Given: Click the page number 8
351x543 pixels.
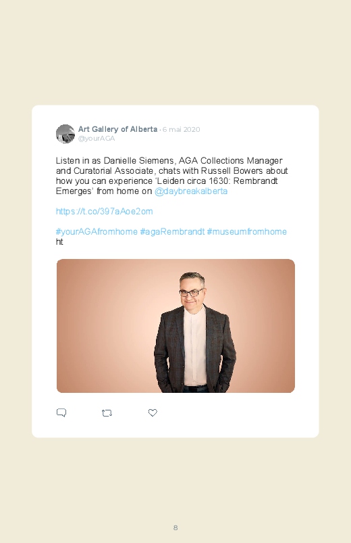Looking at the screenshot, I should pyautogui.click(x=175, y=527).
